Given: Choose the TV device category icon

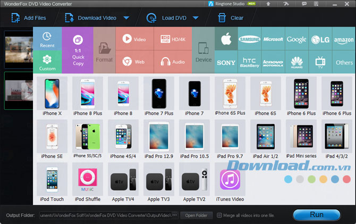Looking at the screenshot, I should [x=320, y=62].
